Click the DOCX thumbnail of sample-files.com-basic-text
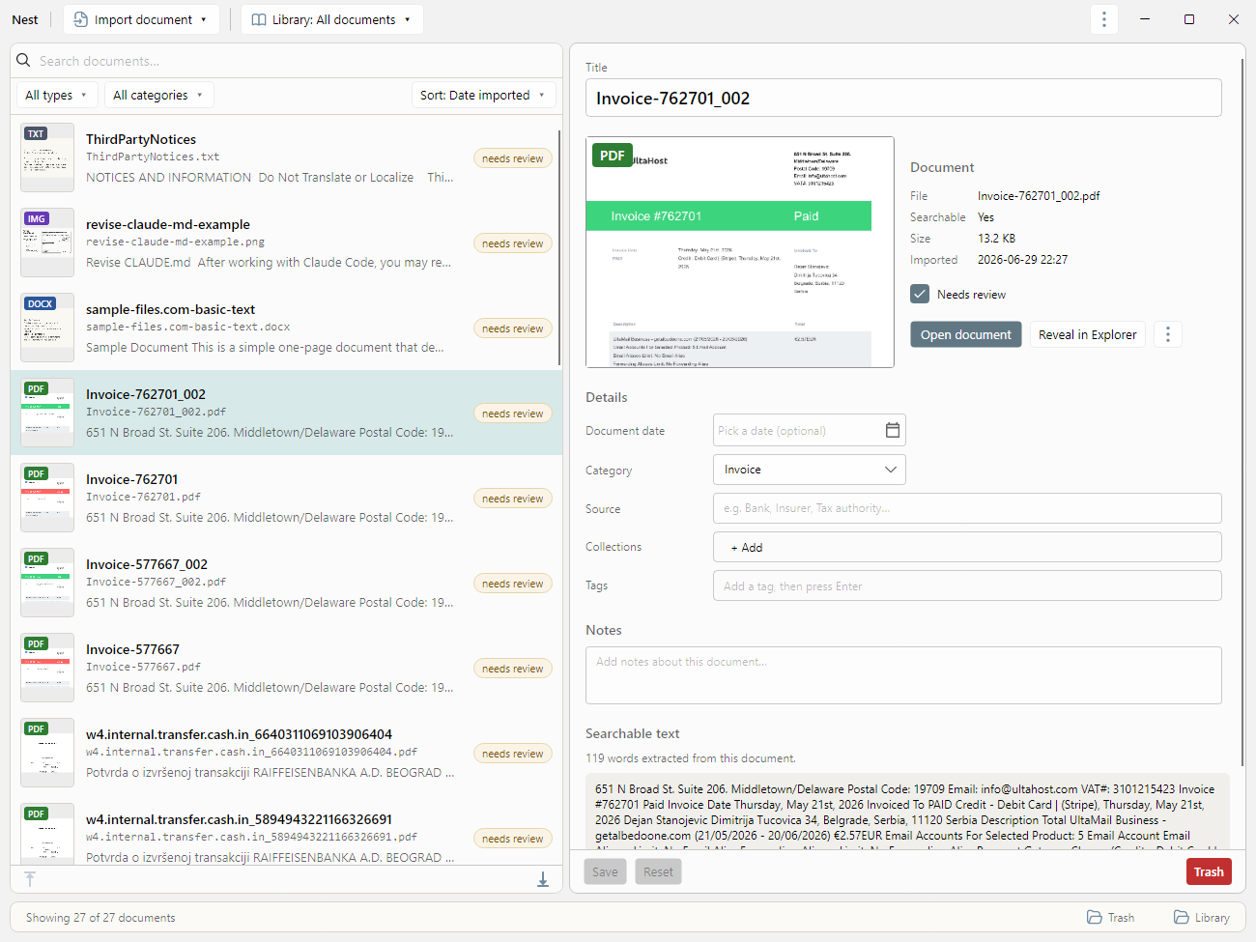 (x=47, y=328)
